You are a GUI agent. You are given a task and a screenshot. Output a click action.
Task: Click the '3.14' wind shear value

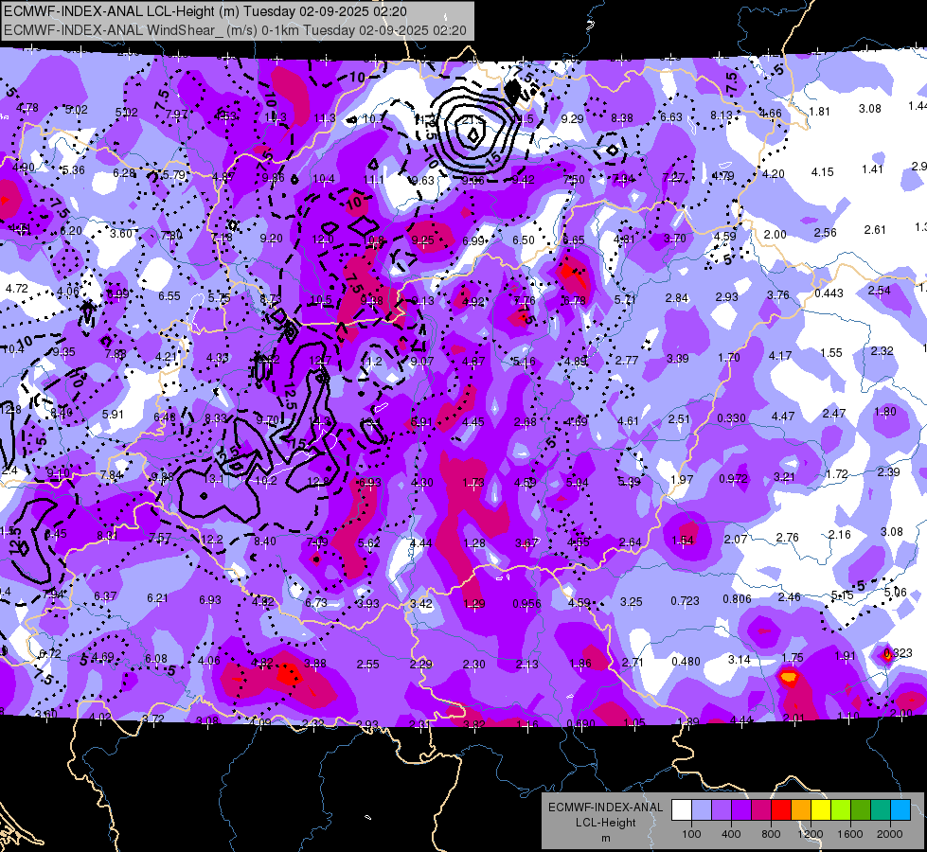coord(739,659)
